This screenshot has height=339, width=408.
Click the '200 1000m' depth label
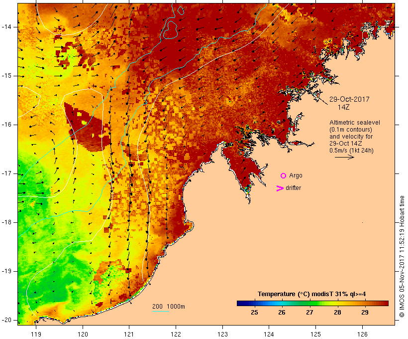(169, 307)
